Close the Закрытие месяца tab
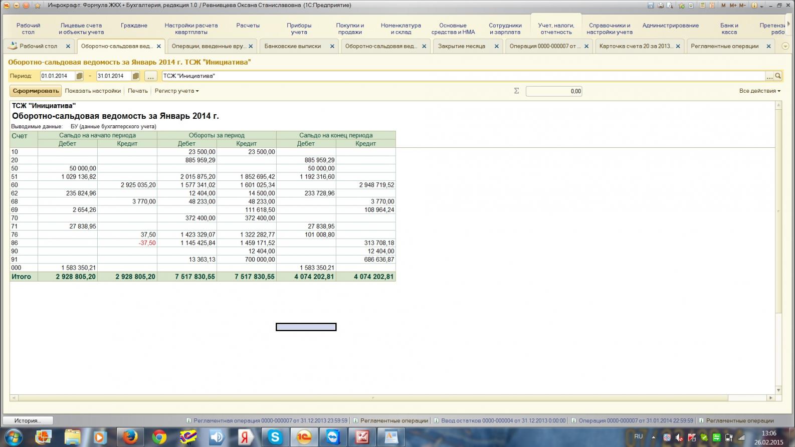This screenshot has width=795, height=447. pyautogui.click(x=496, y=46)
